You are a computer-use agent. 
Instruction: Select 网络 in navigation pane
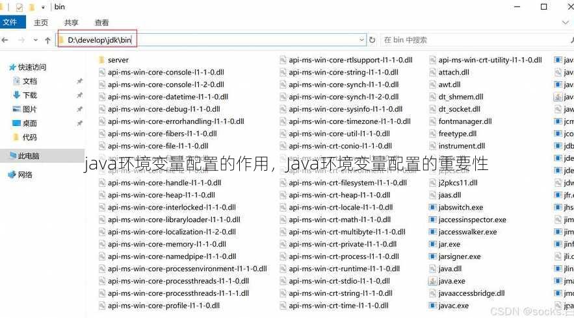[x=21, y=175]
